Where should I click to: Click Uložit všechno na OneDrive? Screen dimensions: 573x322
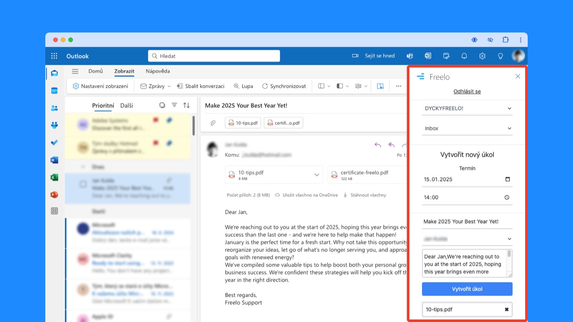click(306, 195)
